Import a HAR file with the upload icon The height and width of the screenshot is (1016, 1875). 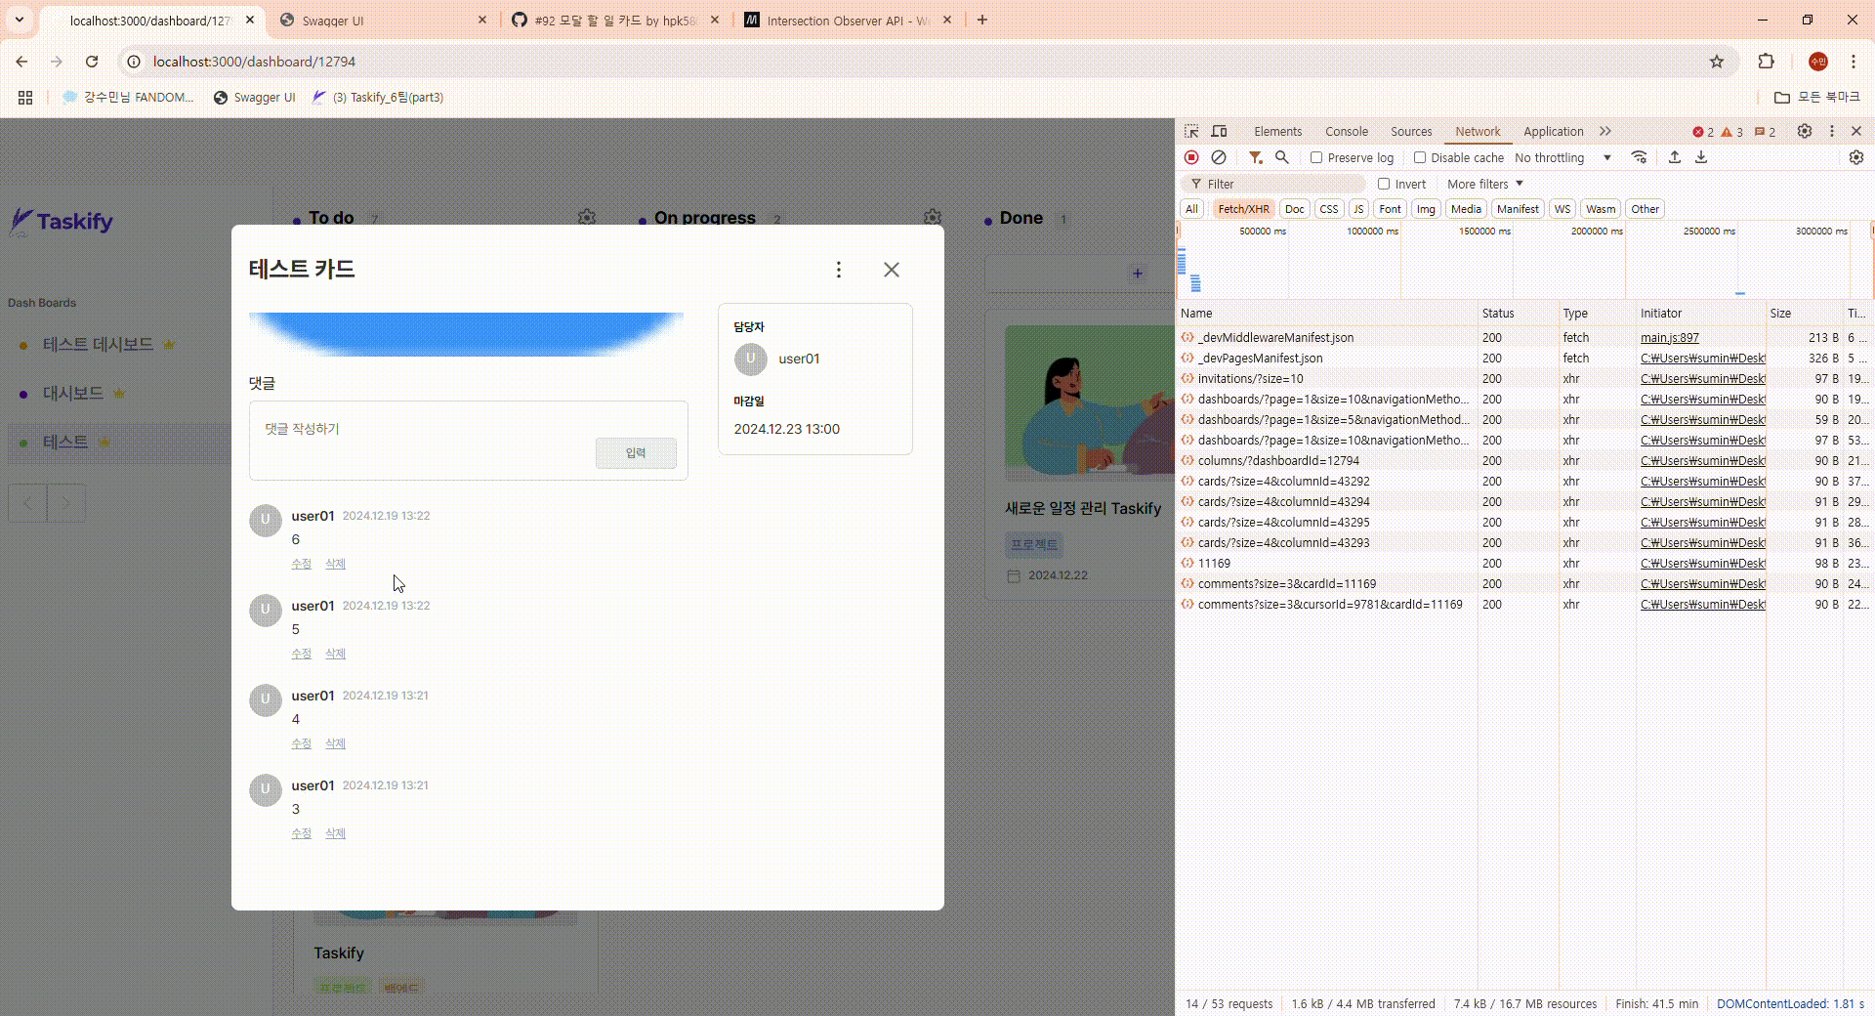tap(1674, 157)
